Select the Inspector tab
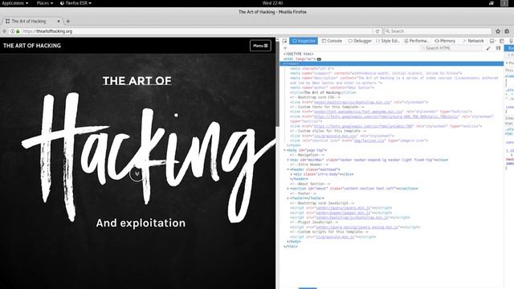 coord(304,41)
